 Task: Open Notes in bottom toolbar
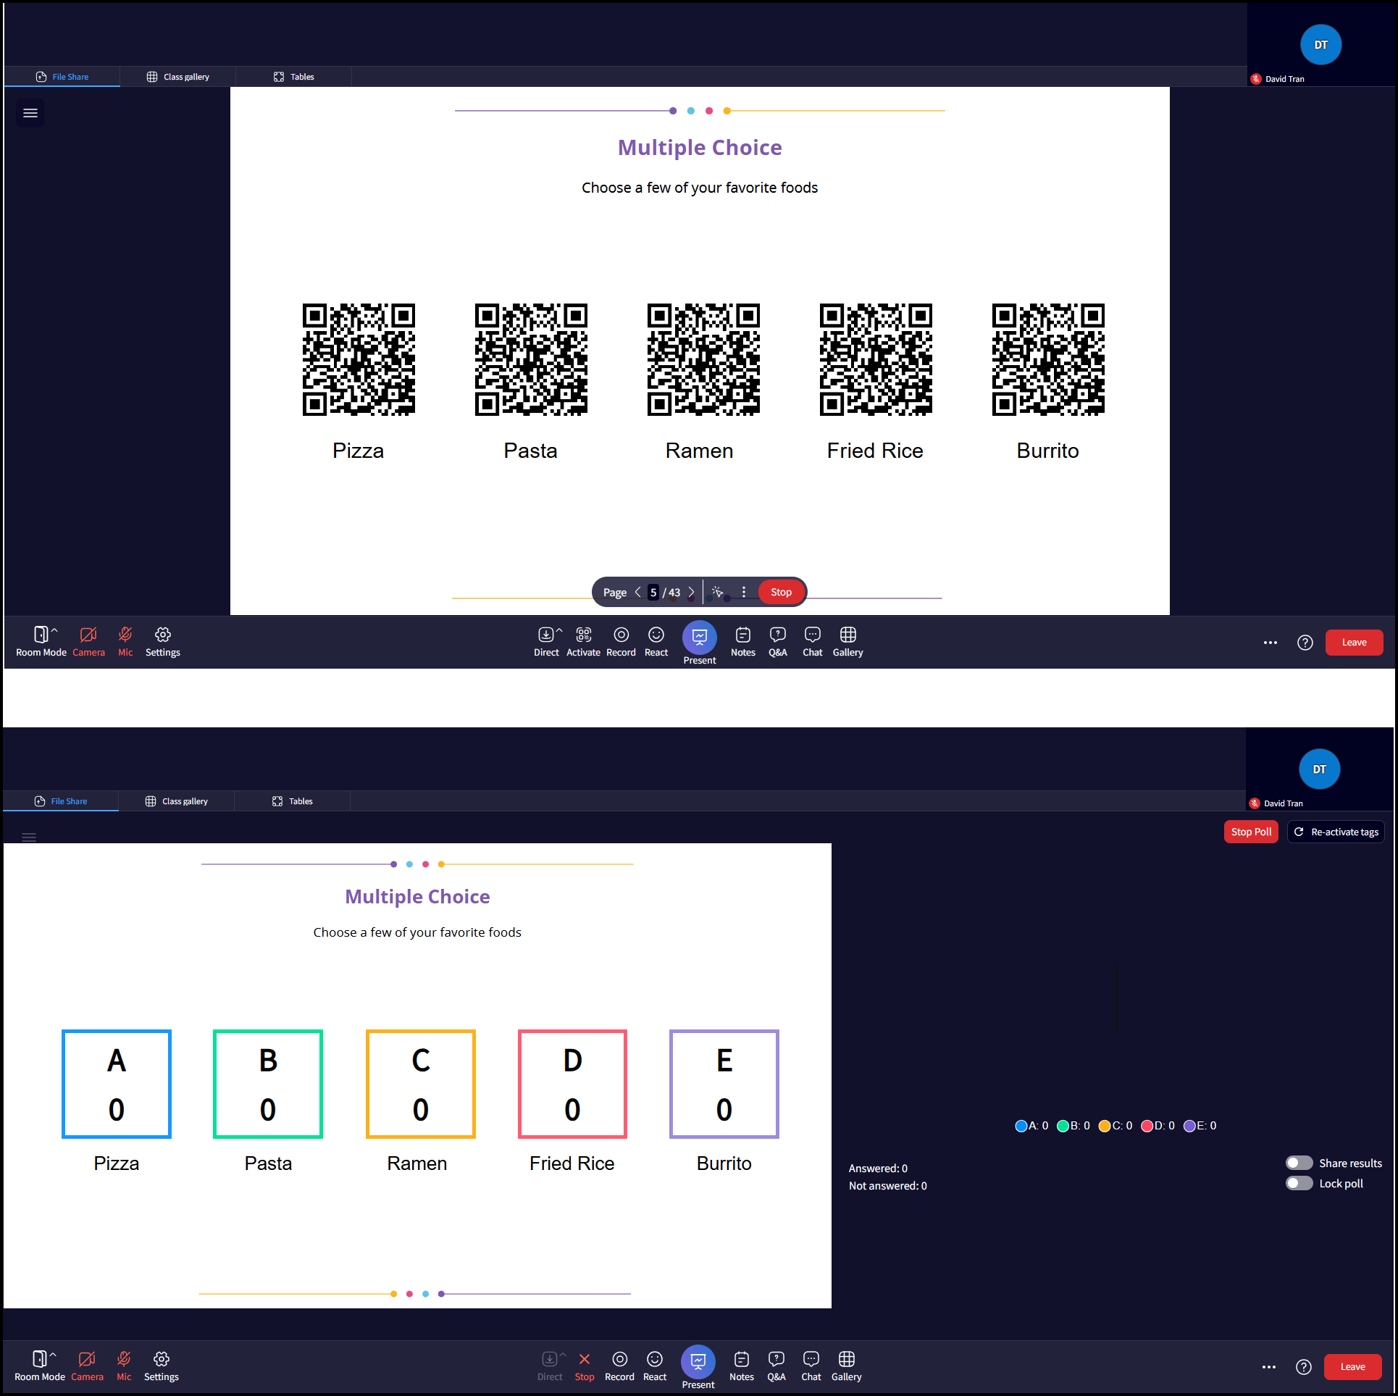[x=742, y=1366]
